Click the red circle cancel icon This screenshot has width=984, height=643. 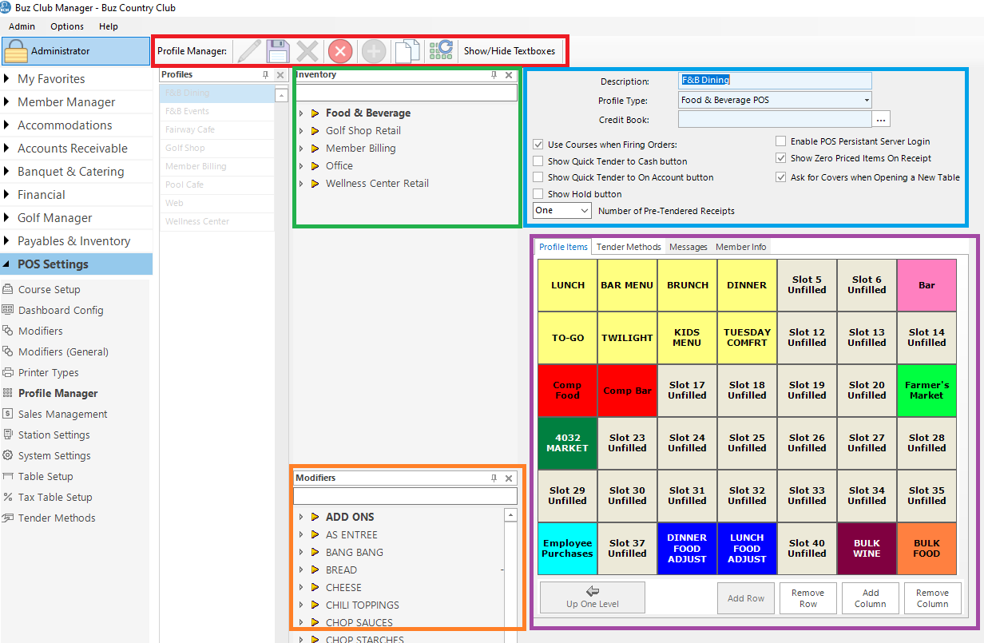click(340, 51)
